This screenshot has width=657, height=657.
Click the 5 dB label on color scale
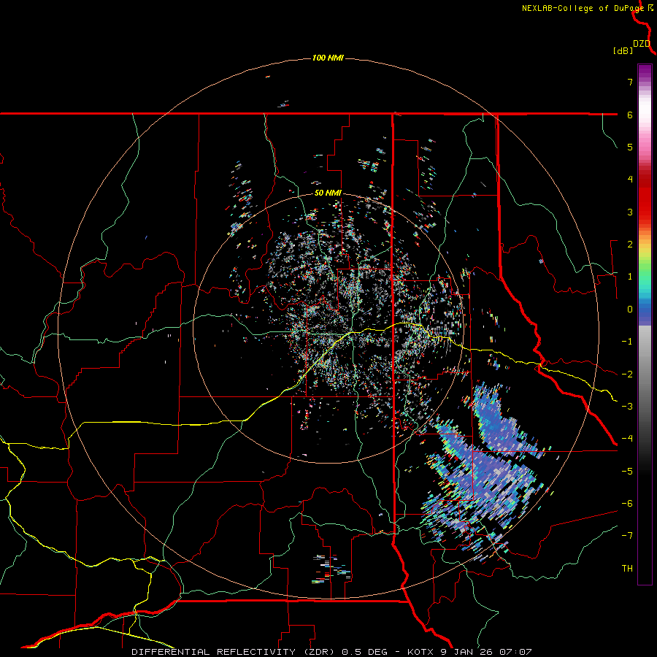(630, 147)
